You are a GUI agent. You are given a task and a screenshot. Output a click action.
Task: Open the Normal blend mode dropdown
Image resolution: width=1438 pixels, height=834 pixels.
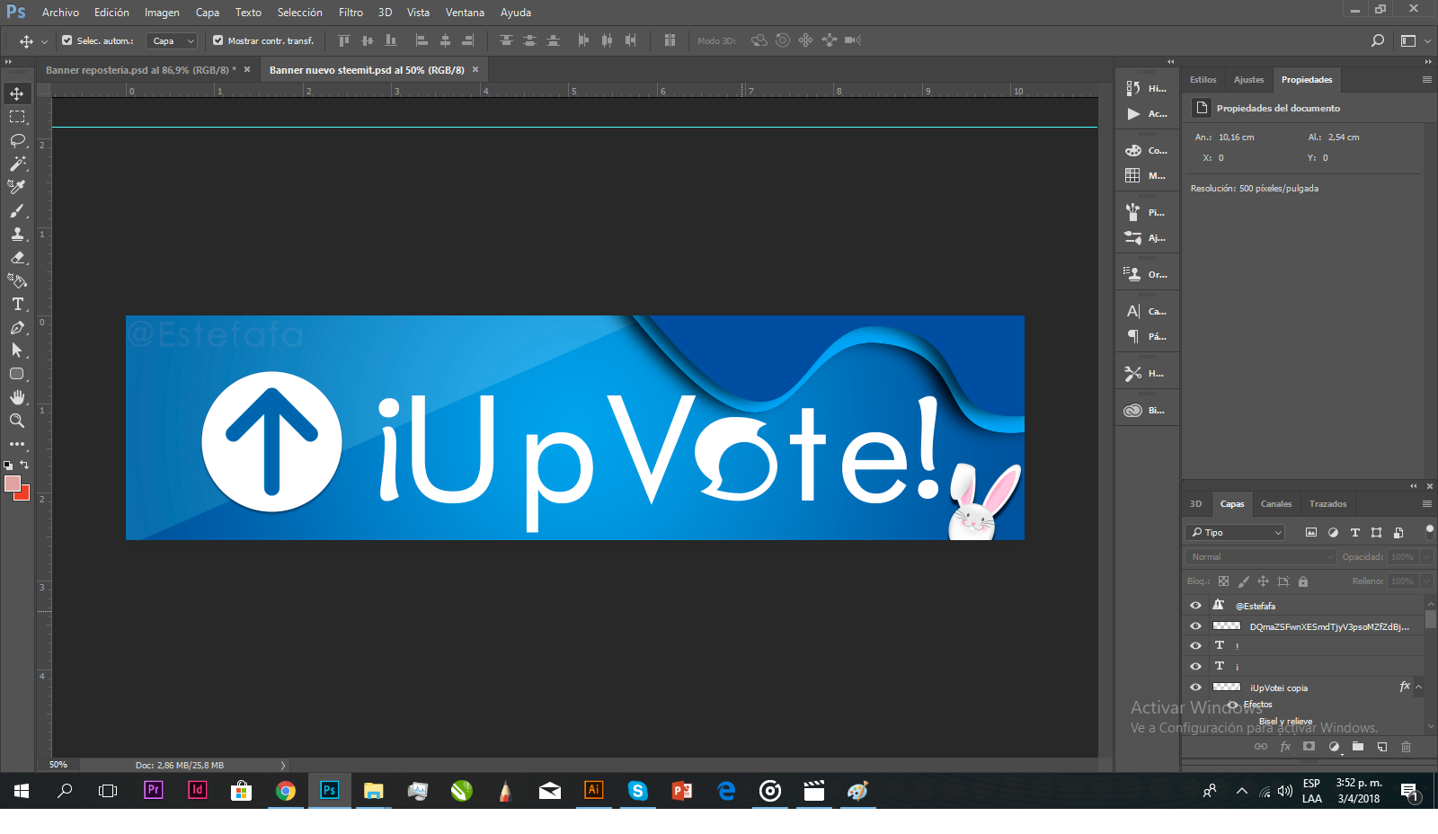[x=1261, y=557]
